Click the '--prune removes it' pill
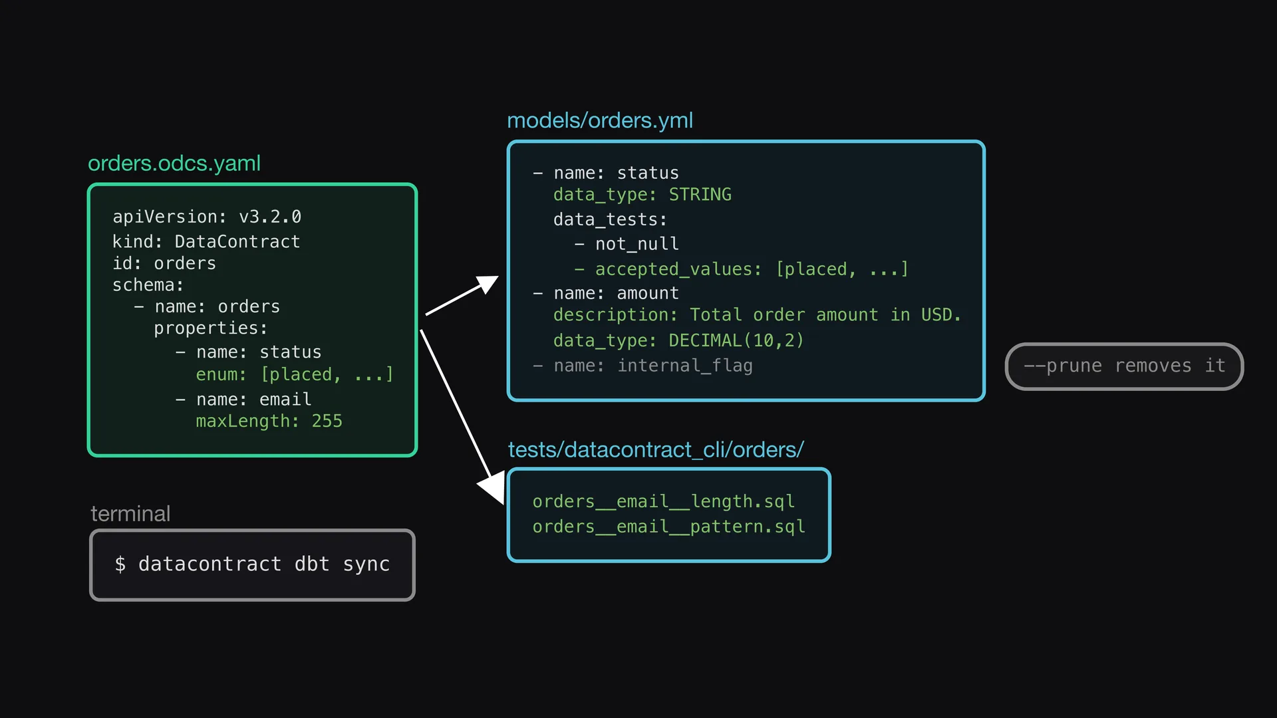This screenshot has width=1277, height=718. (1124, 366)
